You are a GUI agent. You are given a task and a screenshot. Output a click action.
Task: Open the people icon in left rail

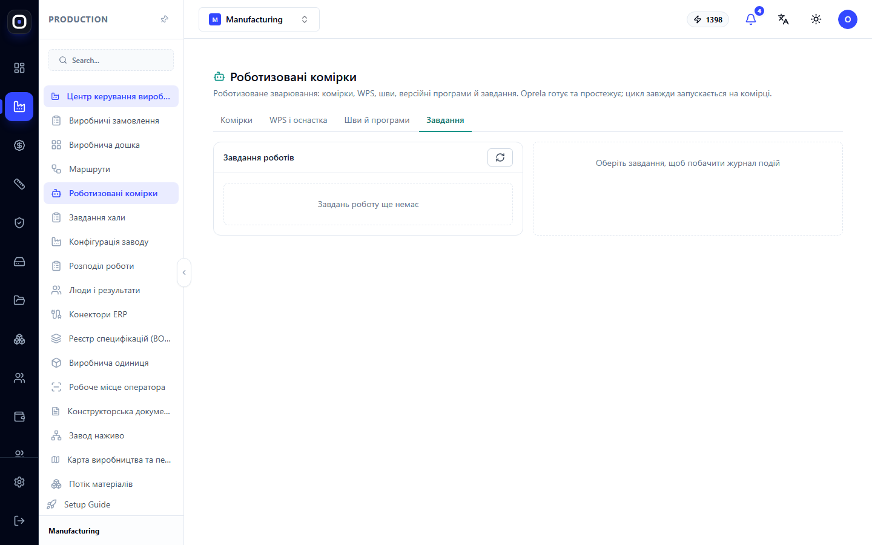(x=19, y=378)
